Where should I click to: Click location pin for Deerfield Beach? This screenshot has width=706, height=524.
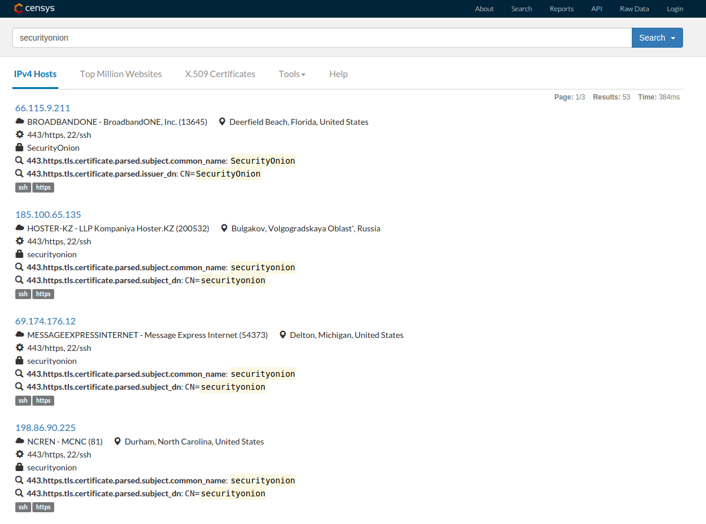pos(222,121)
